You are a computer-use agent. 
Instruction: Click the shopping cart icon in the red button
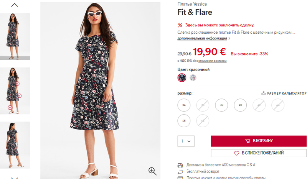(x=248, y=141)
